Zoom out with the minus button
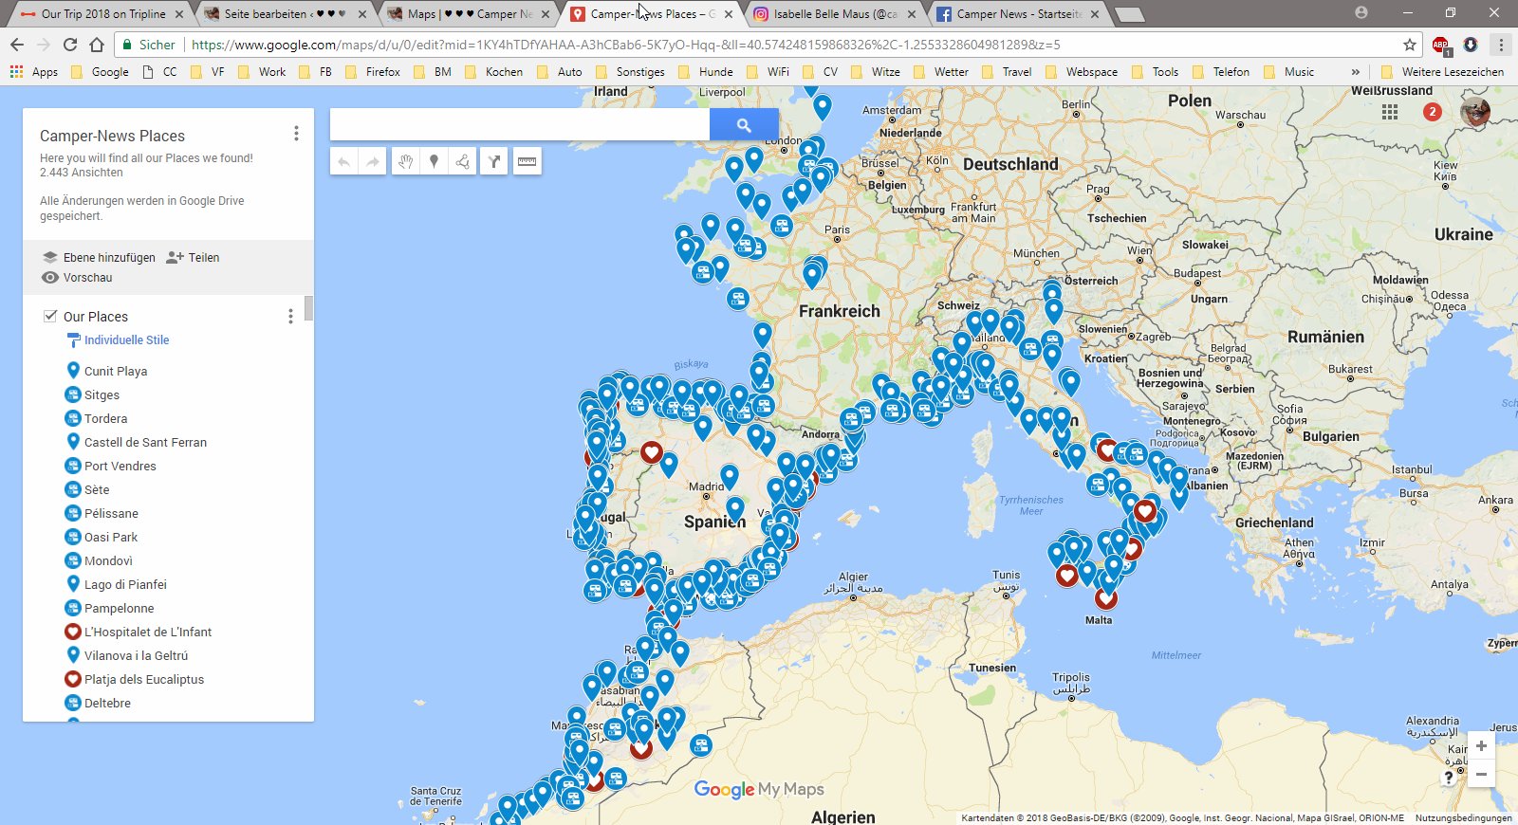The image size is (1518, 825). (x=1481, y=774)
